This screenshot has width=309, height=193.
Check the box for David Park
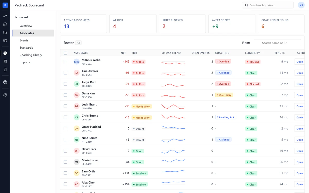click(x=65, y=151)
